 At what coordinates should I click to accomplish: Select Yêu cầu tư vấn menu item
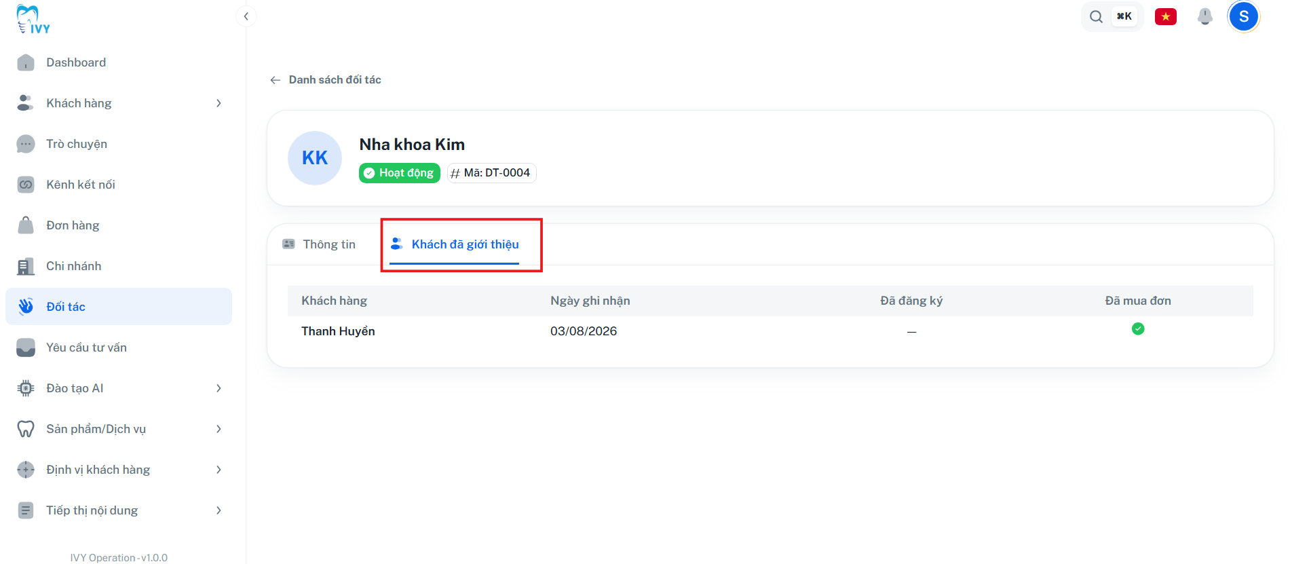coord(119,347)
